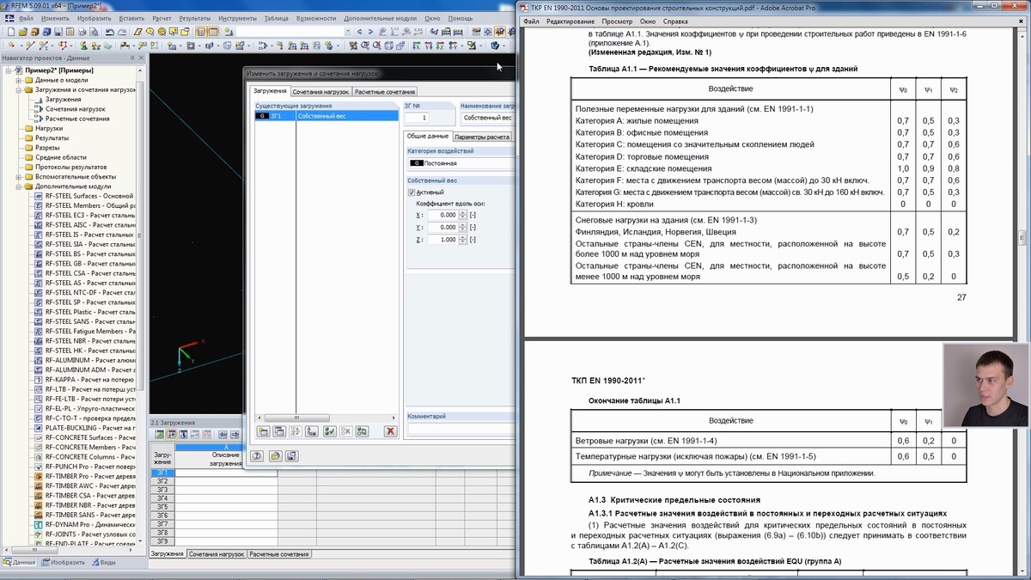
Task: Open Параметры расчета tab
Action: click(482, 137)
